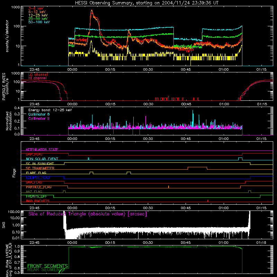Click the tallest orange flare peak in the counts plot
Screen dimensions: 277x277
click(x=92, y=11)
